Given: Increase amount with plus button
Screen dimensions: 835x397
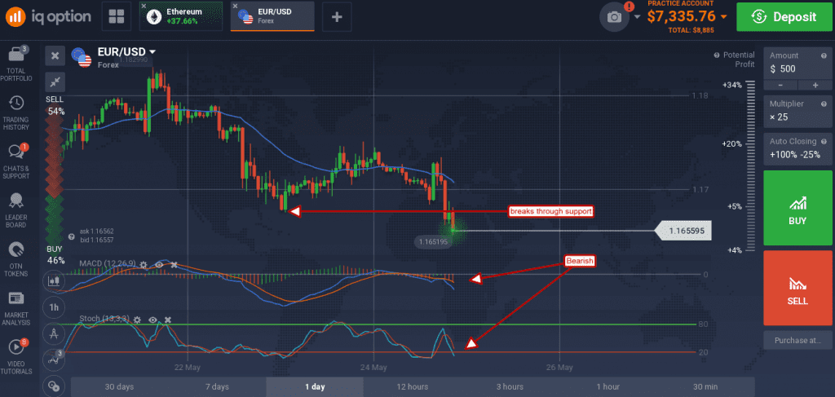Looking at the screenshot, I should tap(815, 85).
